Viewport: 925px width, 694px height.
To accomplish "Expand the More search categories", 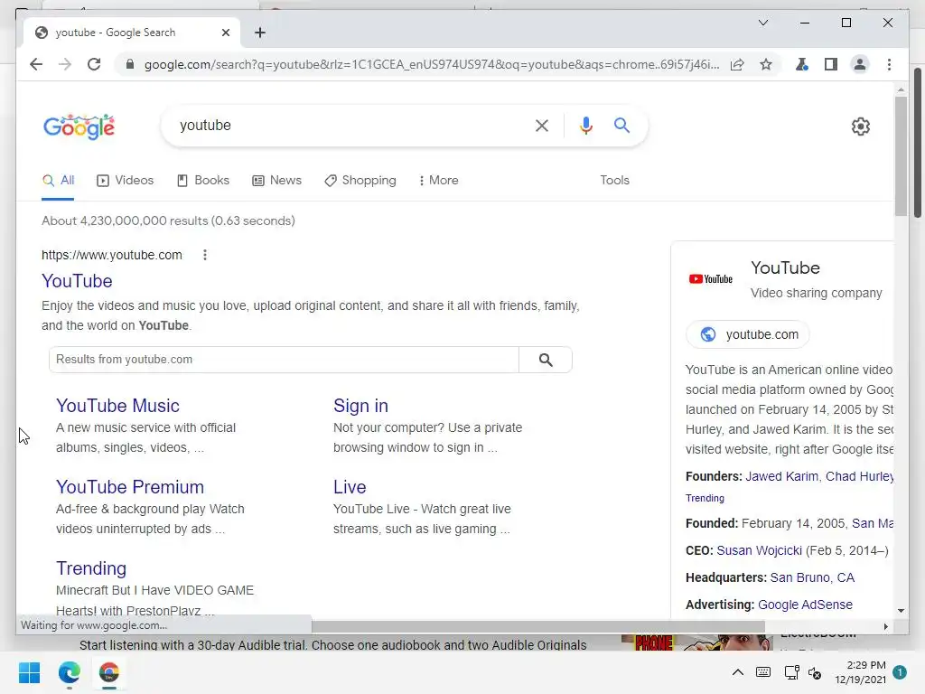I will [438, 181].
